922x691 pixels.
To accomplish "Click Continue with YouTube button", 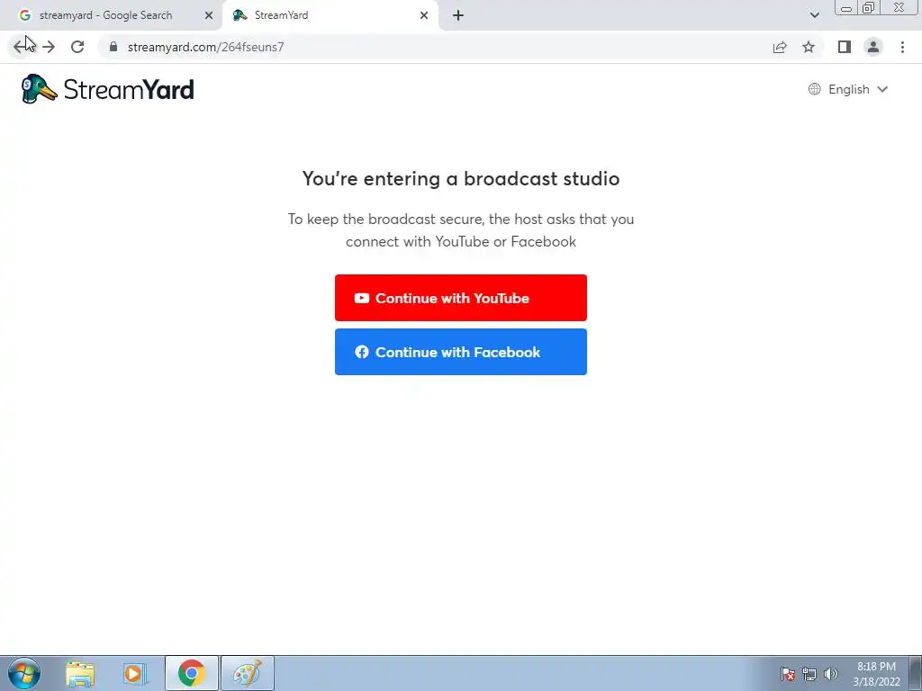I will [x=460, y=298].
